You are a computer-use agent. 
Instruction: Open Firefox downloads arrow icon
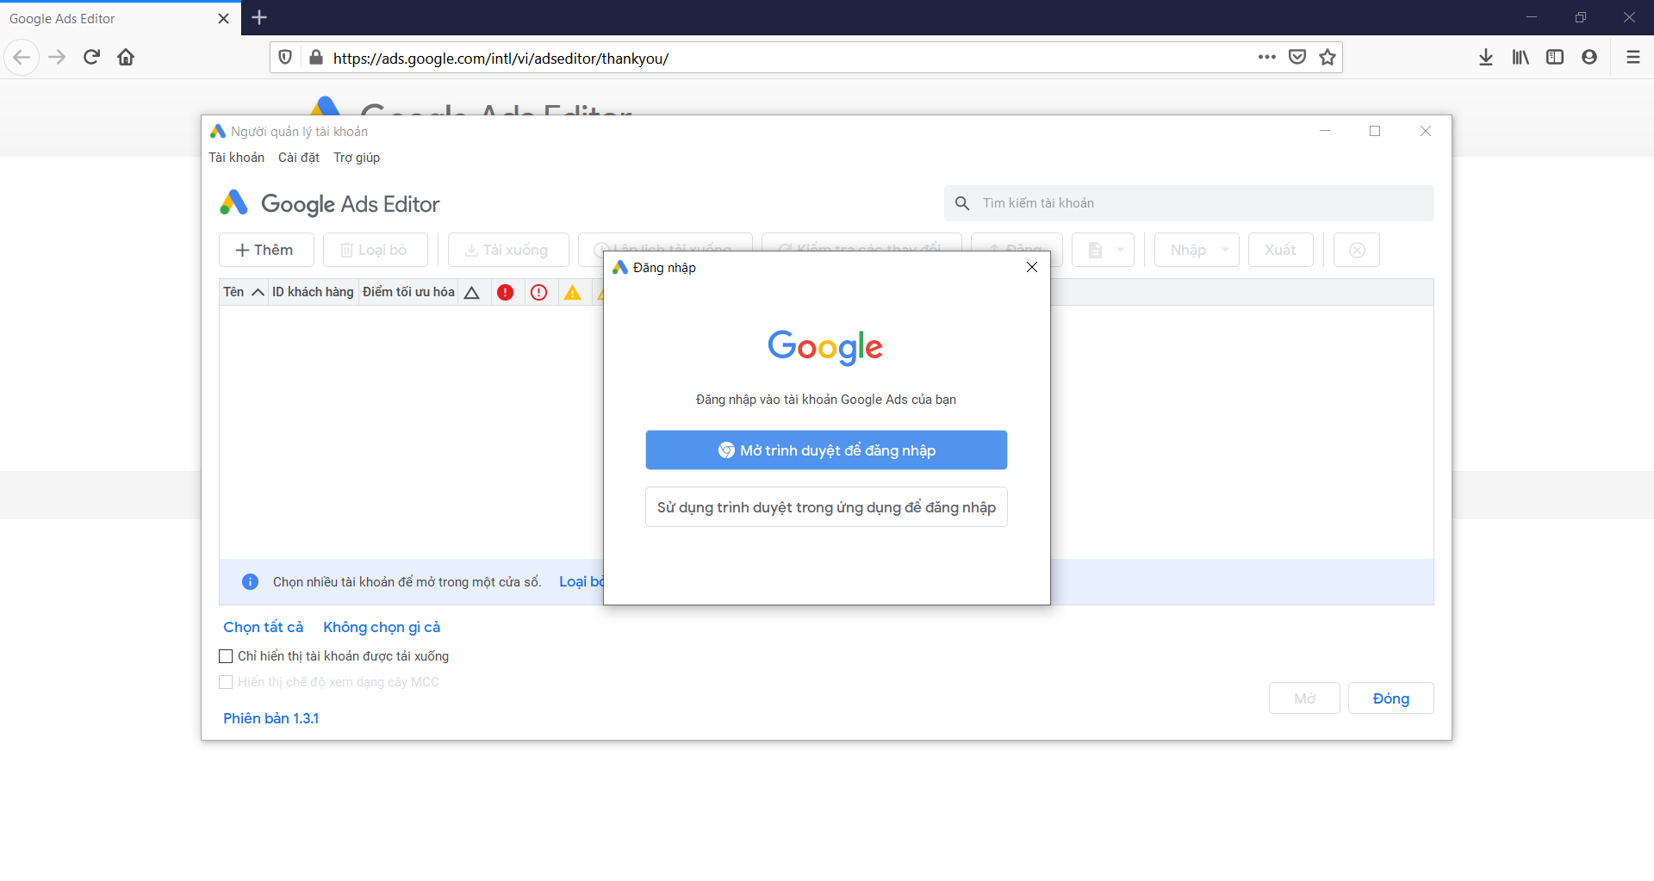[x=1486, y=57]
